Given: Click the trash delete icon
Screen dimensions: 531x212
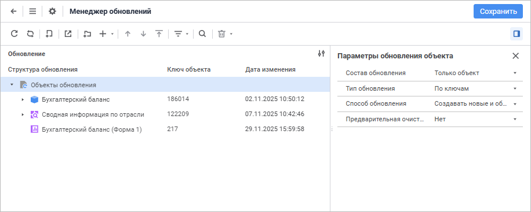Looking at the screenshot, I should pyautogui.click(x=221, y=34).
